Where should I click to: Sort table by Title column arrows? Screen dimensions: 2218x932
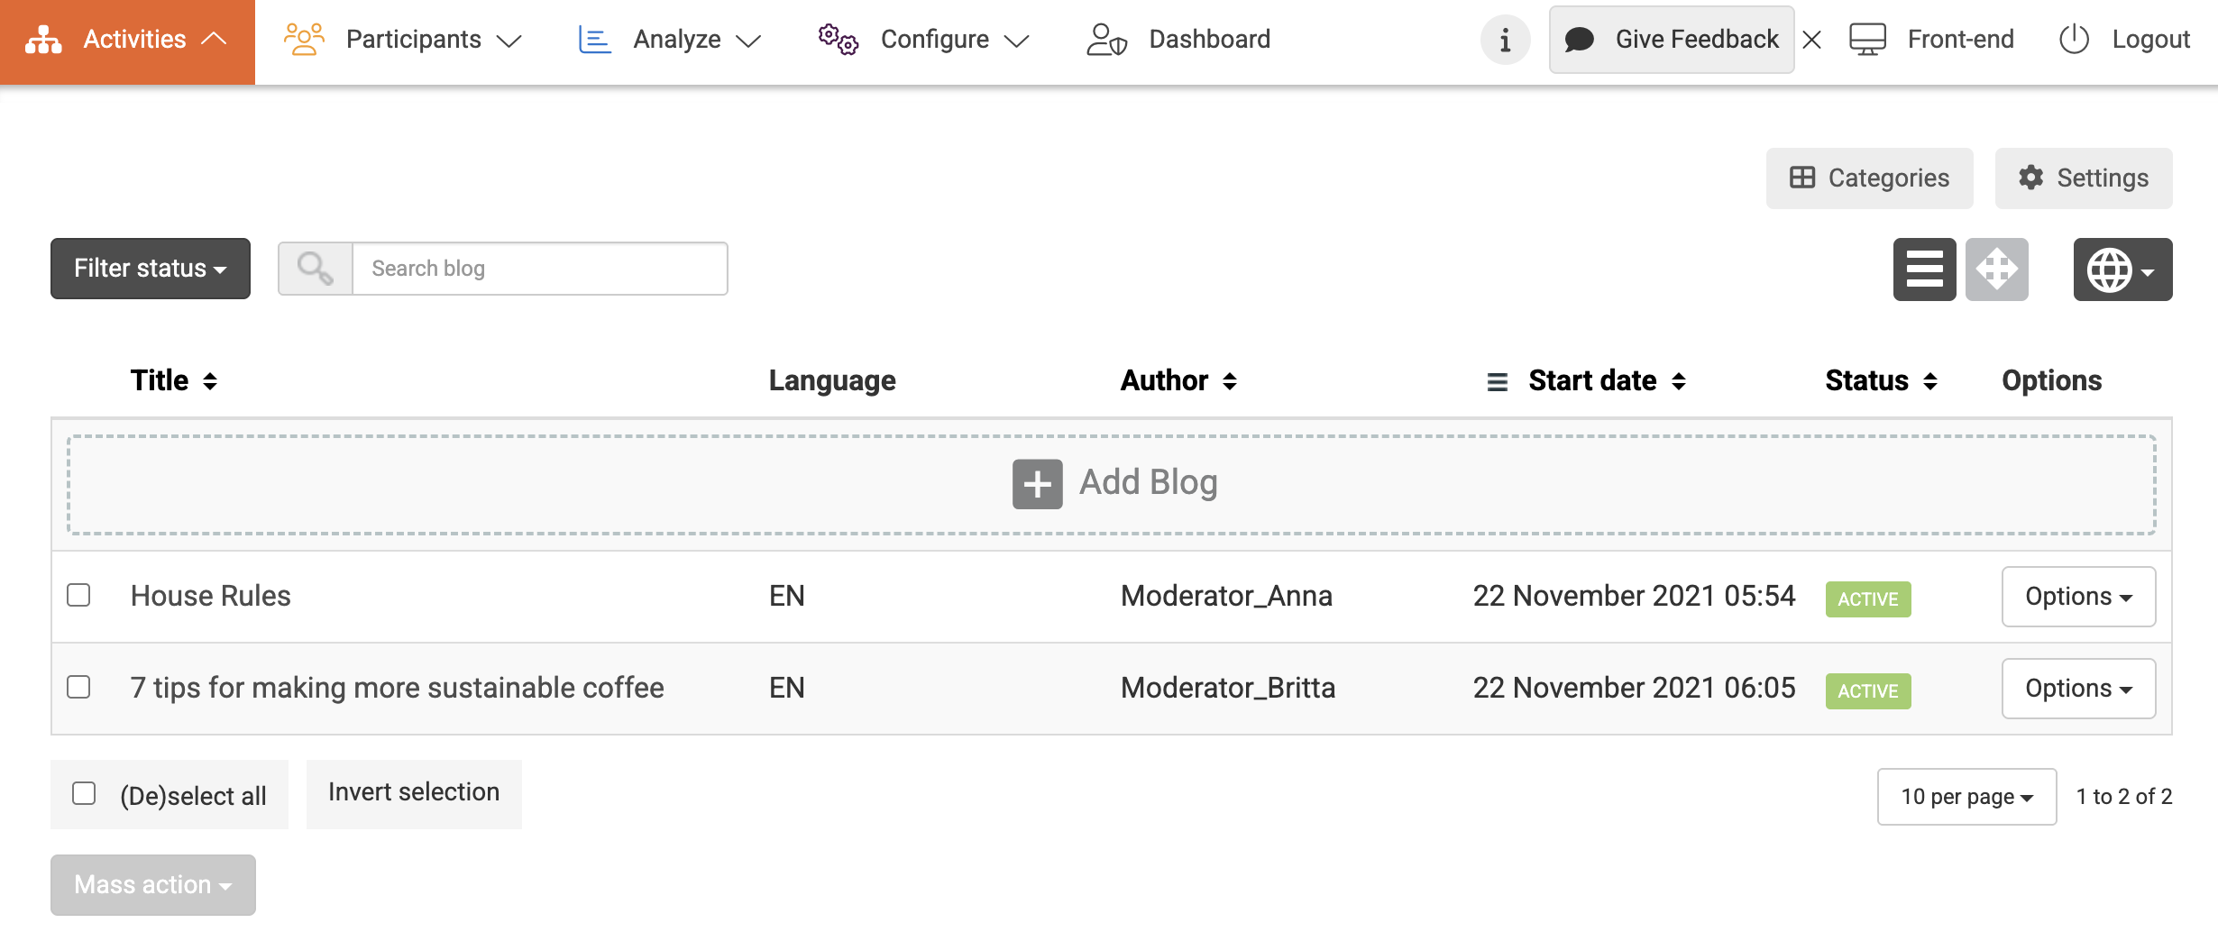[210, 381]
